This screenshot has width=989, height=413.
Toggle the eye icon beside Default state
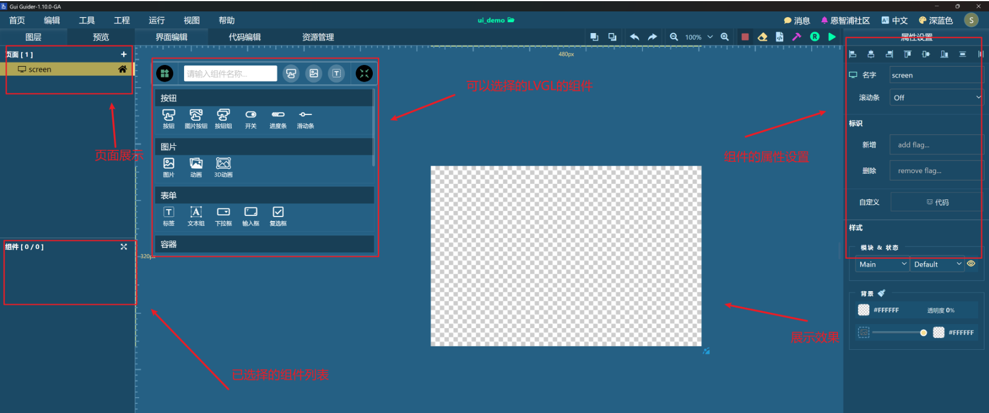click(x=971, y=264)
